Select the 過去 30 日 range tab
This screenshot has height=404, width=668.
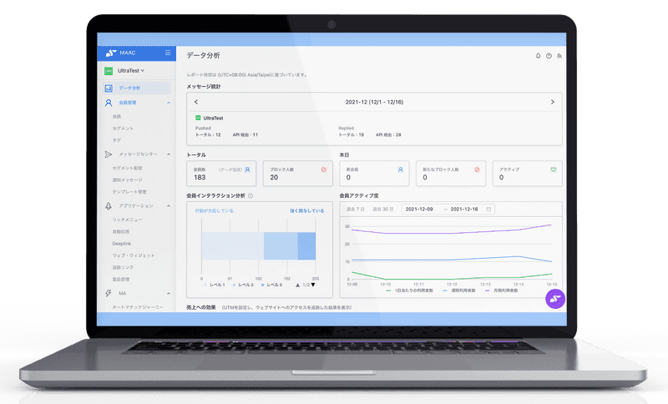tap(382, 209)
